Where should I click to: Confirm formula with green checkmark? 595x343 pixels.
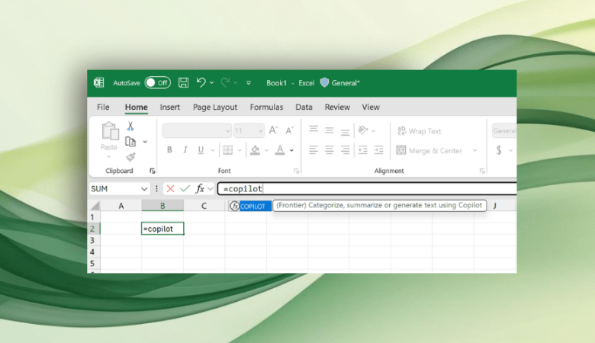pos(185,188)
